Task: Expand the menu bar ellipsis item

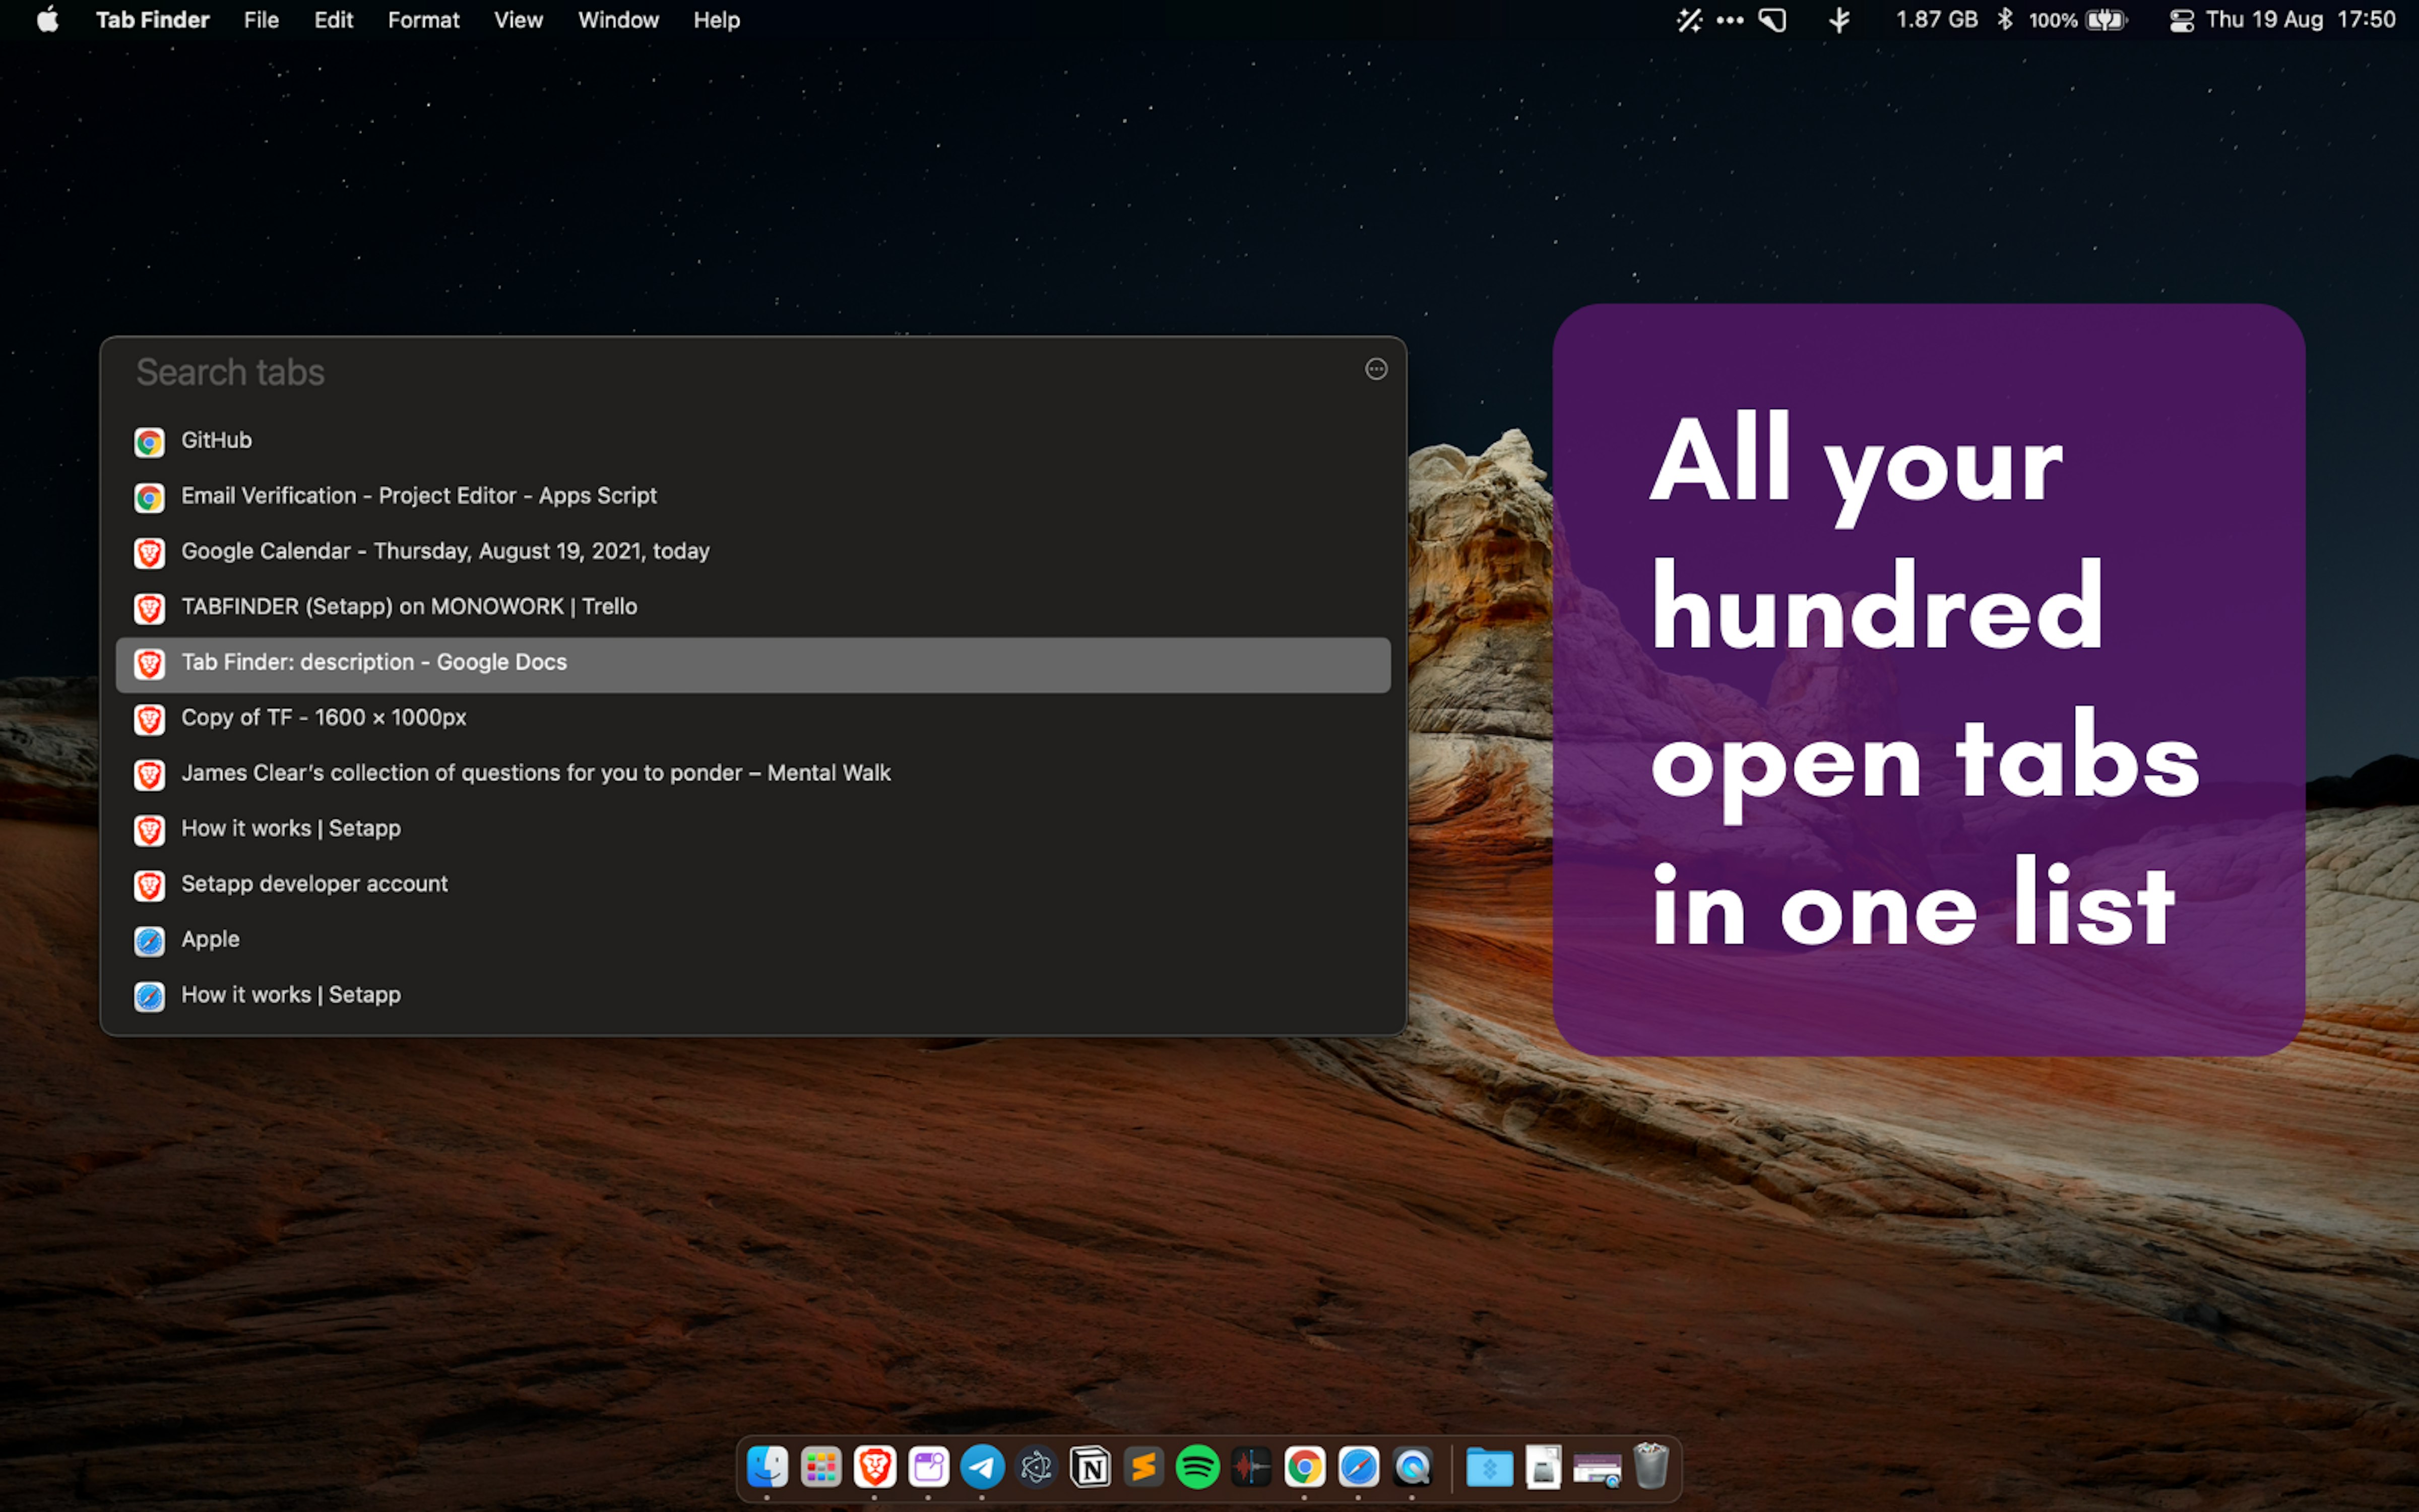Action: pos(1729,19)
